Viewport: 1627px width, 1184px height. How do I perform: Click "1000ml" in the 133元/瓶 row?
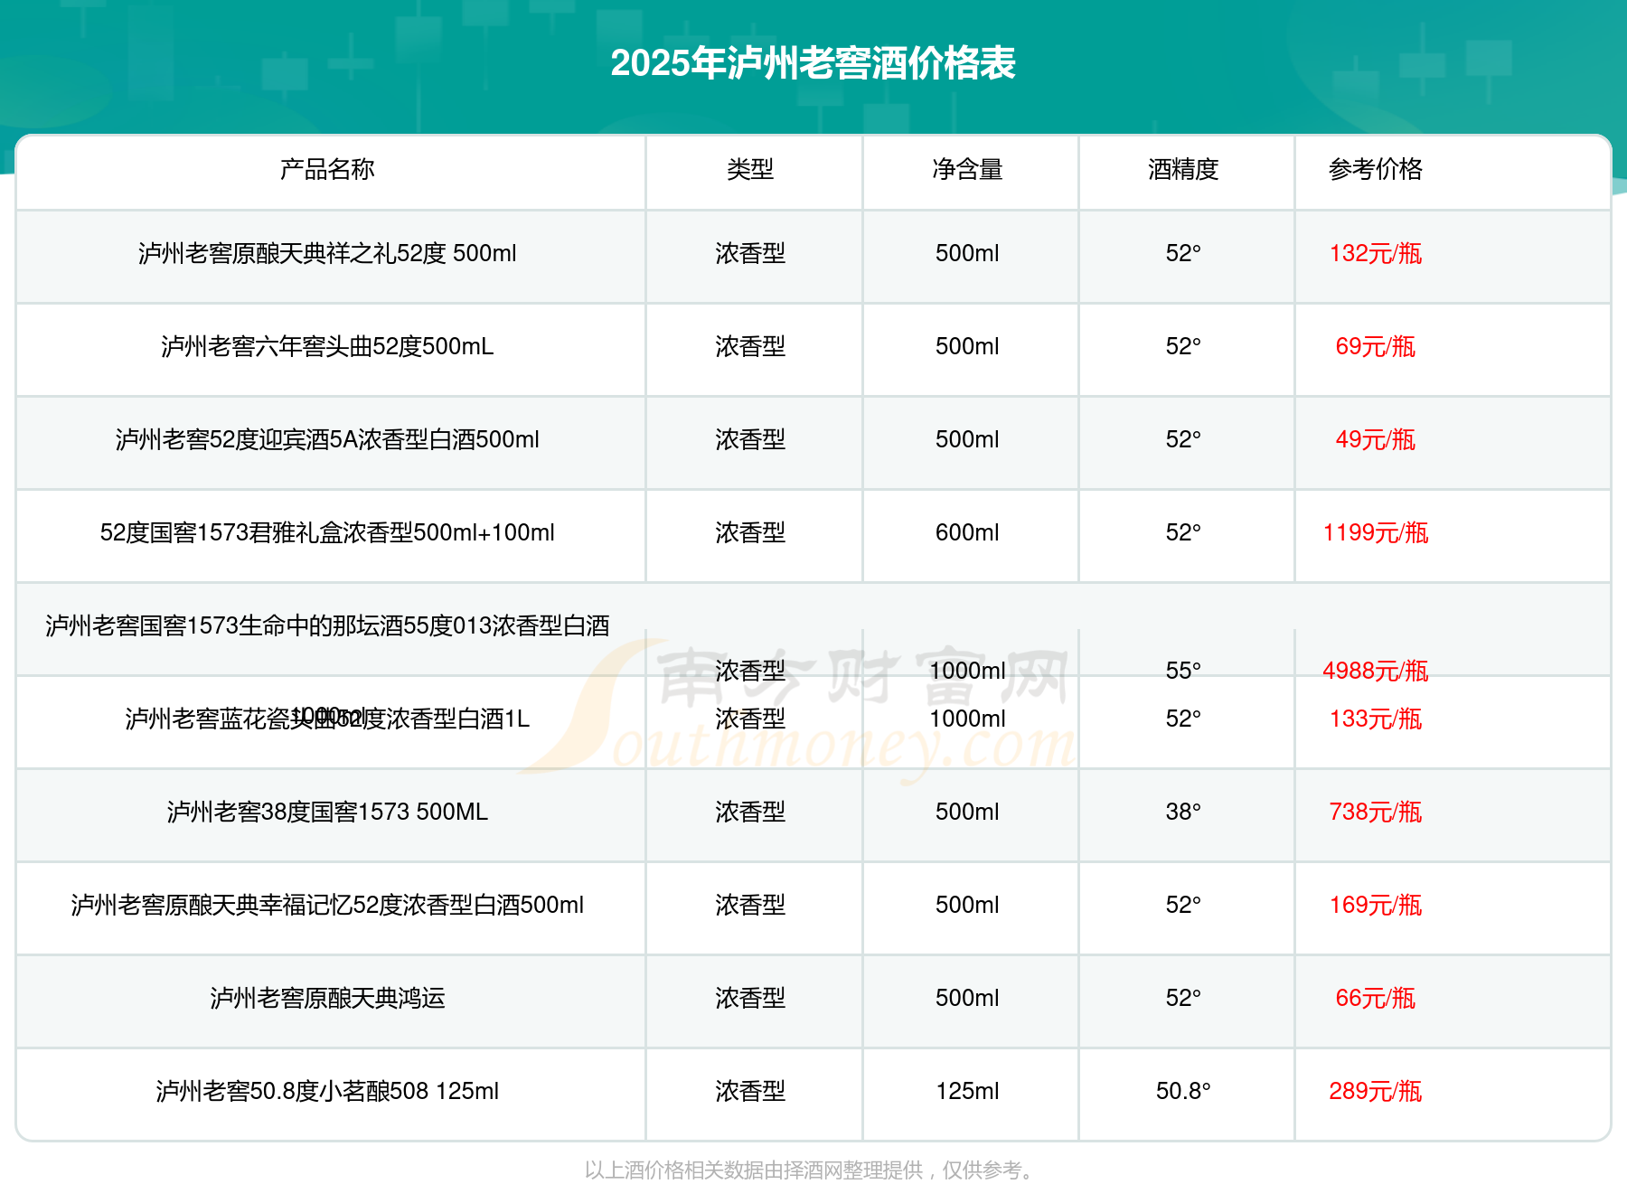[x=967, y=719]
